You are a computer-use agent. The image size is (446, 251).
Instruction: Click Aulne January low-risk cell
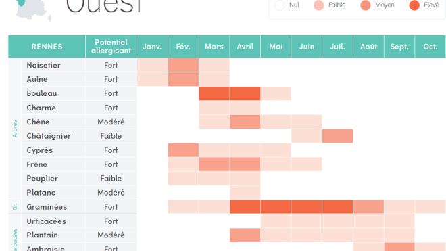point(152,79)
